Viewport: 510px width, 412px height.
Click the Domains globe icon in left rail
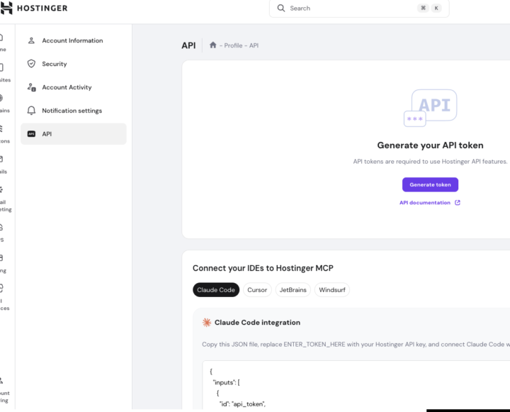tap(1, 99)
